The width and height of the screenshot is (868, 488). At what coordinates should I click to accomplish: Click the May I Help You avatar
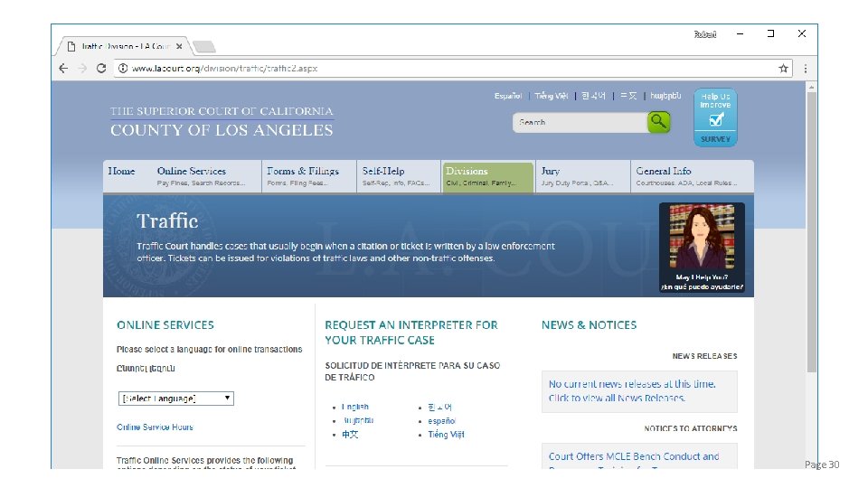pyautogui.click(x=702, y=248)
